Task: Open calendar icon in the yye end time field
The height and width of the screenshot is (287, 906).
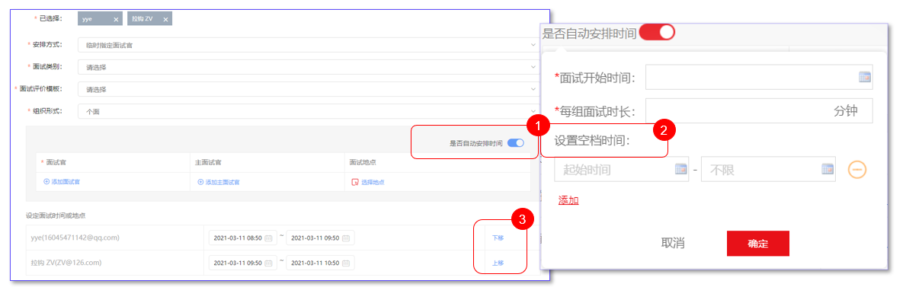Action: 346,238
